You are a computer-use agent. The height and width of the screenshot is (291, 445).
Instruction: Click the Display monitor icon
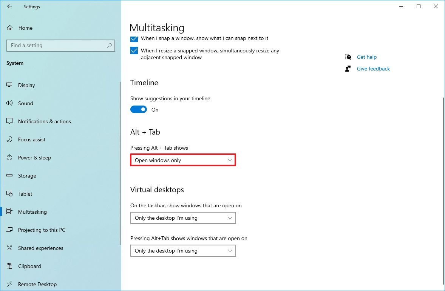[9, 85]
